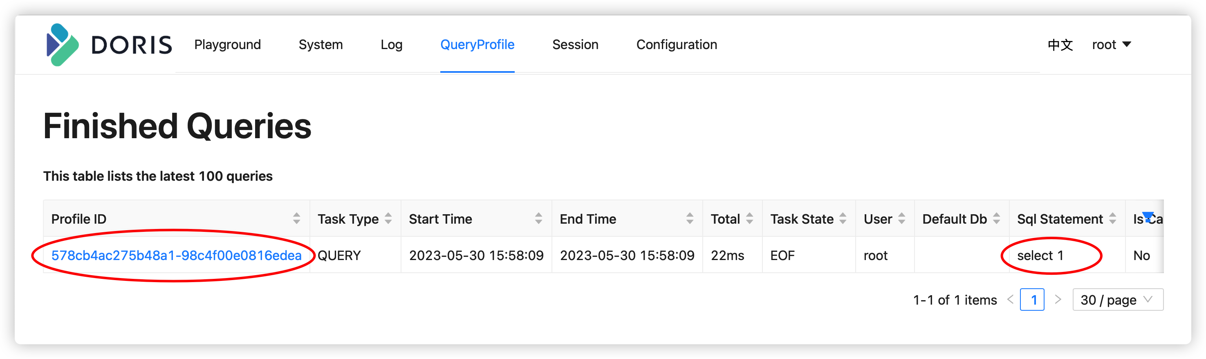This screenshot has height=359, width=1206.
Task: Go to the Session tab
Action: (575, 45)
